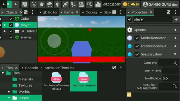
Task: Toggle the healthsystem component checkbox
Action: [137, 54]
